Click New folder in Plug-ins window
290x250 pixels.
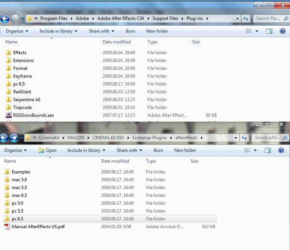[157, 31]
